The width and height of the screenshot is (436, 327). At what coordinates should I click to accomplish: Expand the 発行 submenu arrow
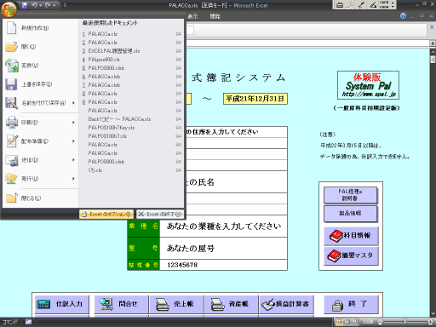73,179
